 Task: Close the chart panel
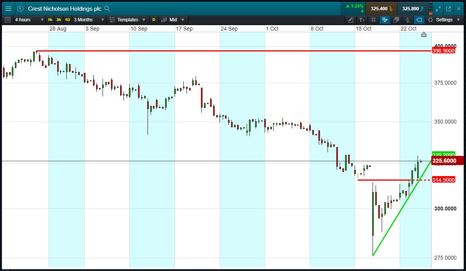click(x=458, y=8)
